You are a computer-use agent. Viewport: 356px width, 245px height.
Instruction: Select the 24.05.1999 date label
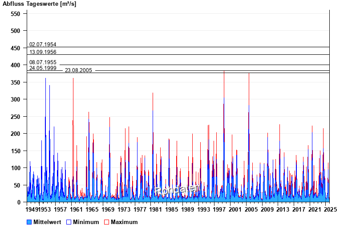point(43,68)
